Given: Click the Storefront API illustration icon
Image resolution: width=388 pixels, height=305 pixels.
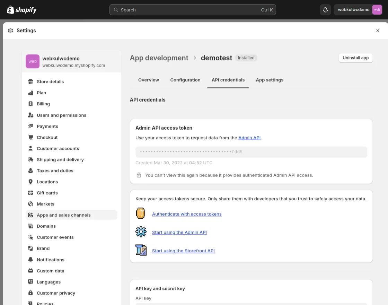Looking at the screenshot, I should click(141, 250).
